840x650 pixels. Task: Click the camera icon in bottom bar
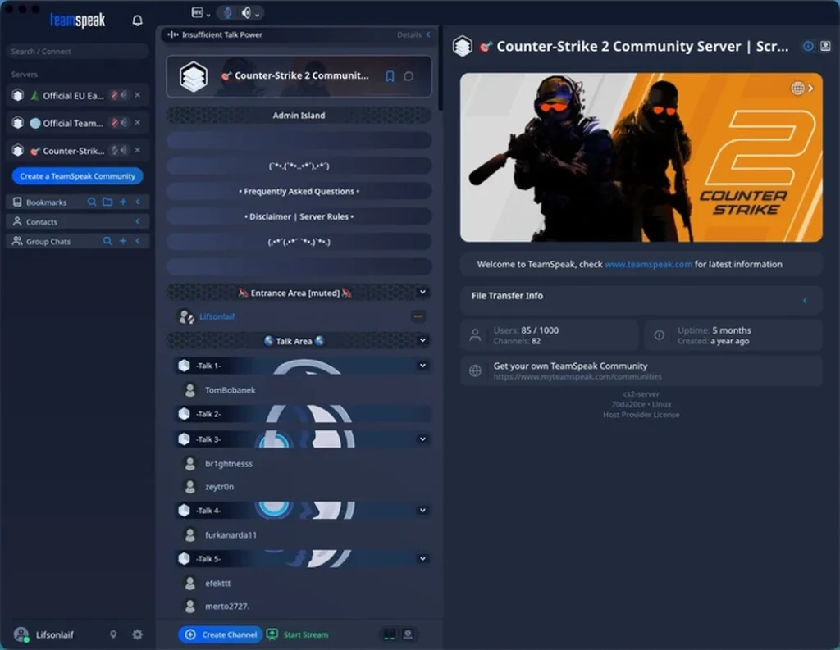409,634
